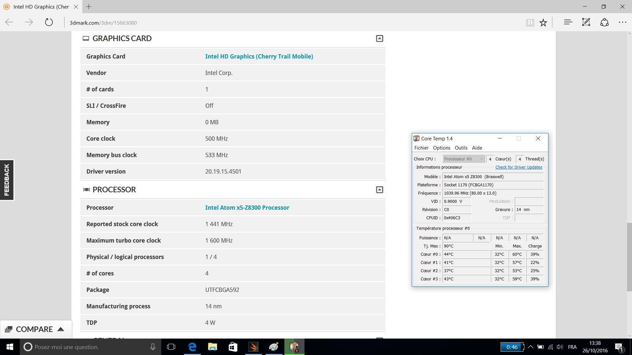
Task: Open Intel Atom x5-Z8300 Processor link
Action: tap(247, 208)
